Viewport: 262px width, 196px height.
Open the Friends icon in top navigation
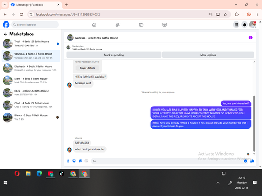coord(118,25)
